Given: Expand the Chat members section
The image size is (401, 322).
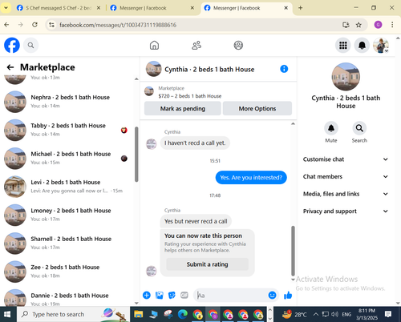Looking at the screenshot, I should pyautogui.click(x=346, y=176).
